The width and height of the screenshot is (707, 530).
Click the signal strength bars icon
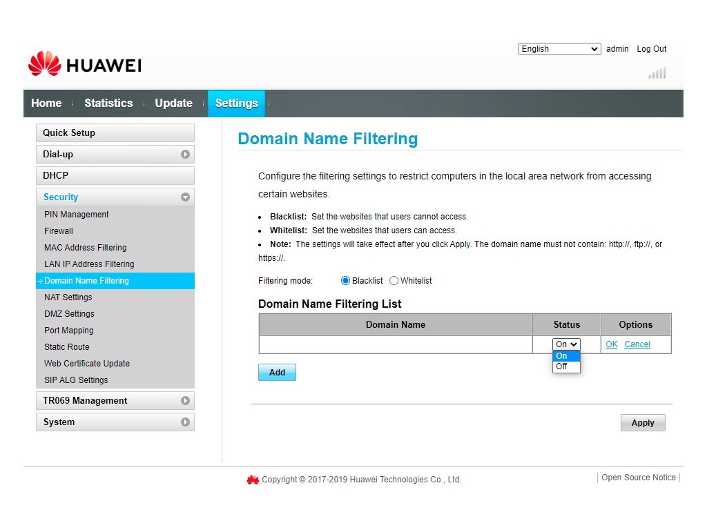pos(657,73)
